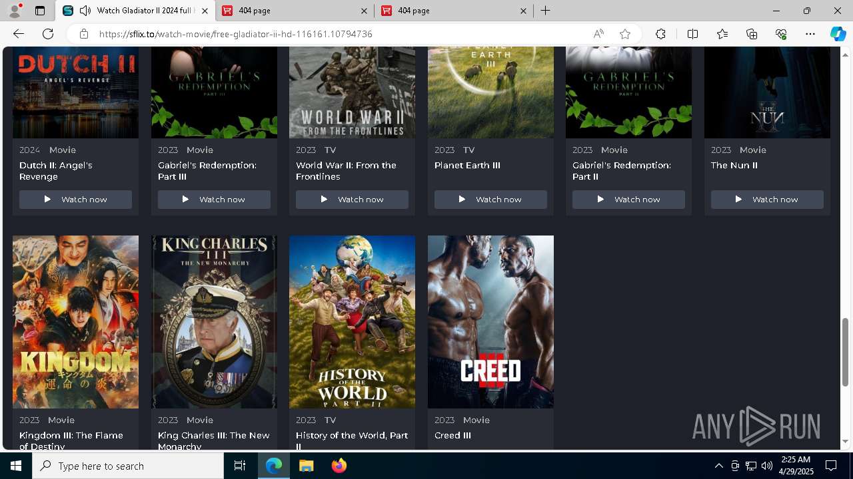The width and height of the screenshot is (853, 479).
Task: Click scrollbar down arrow
Action: 846,441
